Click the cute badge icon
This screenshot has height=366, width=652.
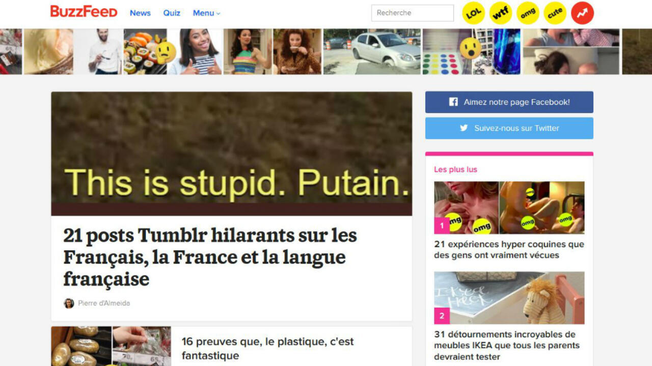pos(555,13)
